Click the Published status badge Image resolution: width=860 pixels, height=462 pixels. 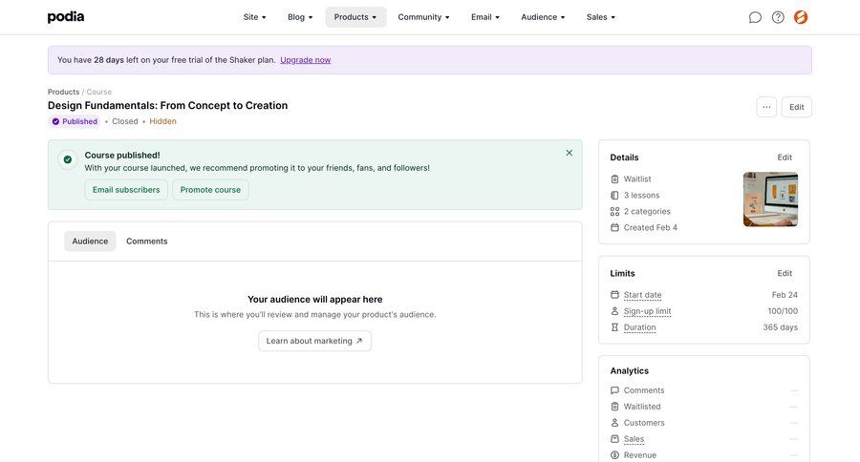coord(75,121)
